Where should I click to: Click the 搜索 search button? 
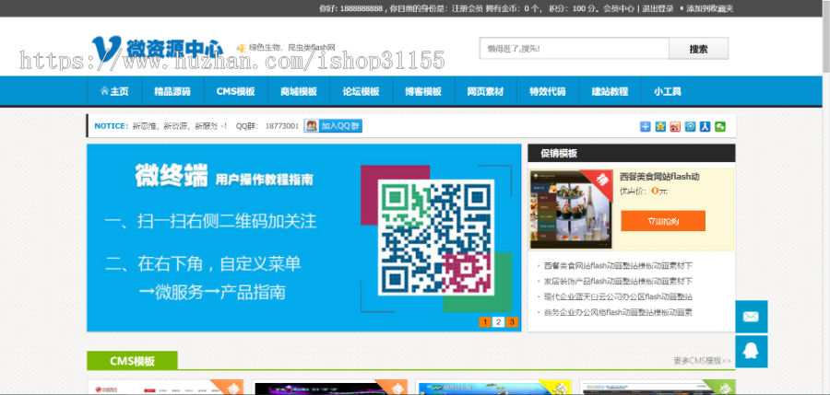click(698, 49)
